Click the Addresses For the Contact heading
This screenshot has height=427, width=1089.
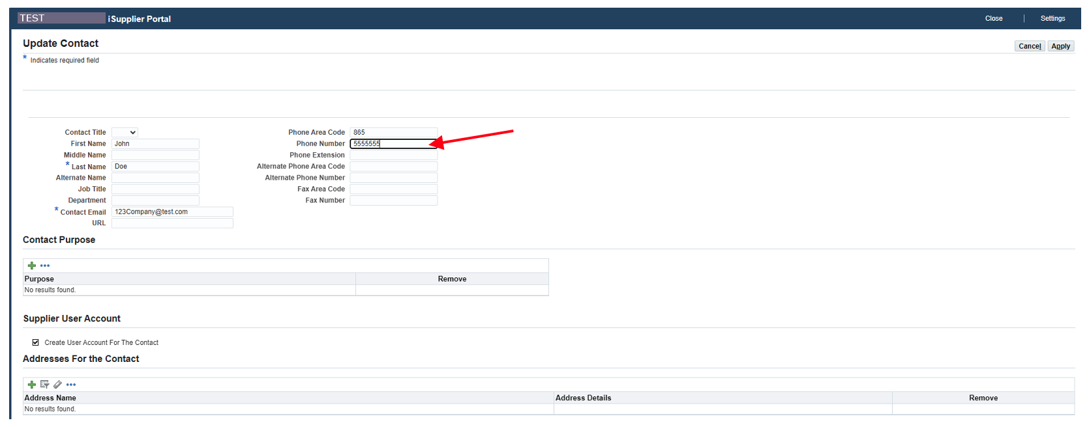click(x=81, y=359)
